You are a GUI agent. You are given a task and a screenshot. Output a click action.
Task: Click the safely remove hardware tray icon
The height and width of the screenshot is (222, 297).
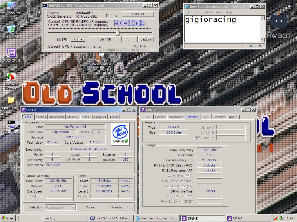point(281,218)
